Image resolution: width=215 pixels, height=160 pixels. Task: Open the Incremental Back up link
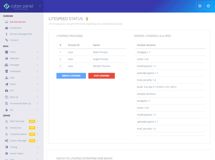pos(20,104)
